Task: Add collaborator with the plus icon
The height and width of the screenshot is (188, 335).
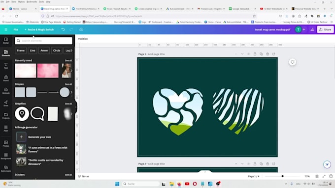Action: pyautogui.click(x=304, y=29)
